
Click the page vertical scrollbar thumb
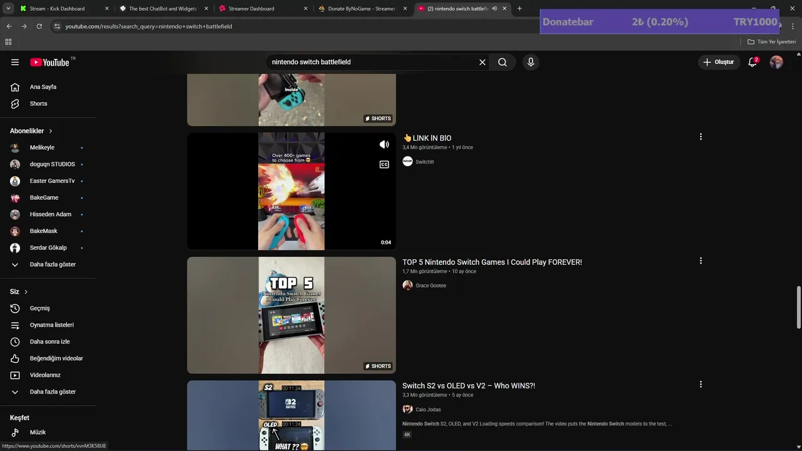(798, 308)
